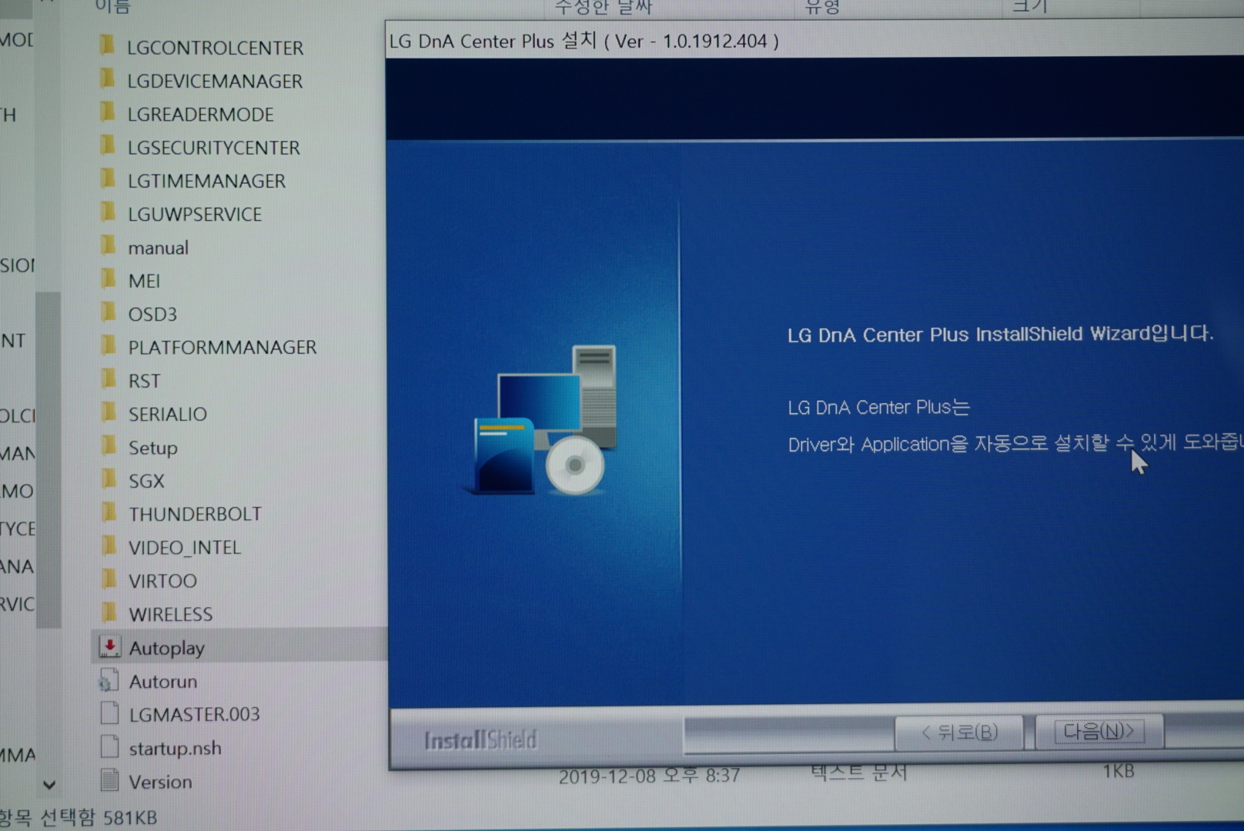This screenshot has height=831, width=1244.
Task: Click the LG DnA Center Plus title bar
Action: [x=814, y=40]
